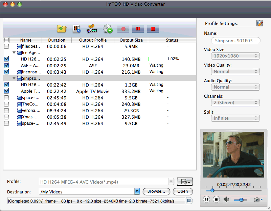Sort by the Output Profile column header
The height and width of the screenshot is (211, 271).
[93, 40]
